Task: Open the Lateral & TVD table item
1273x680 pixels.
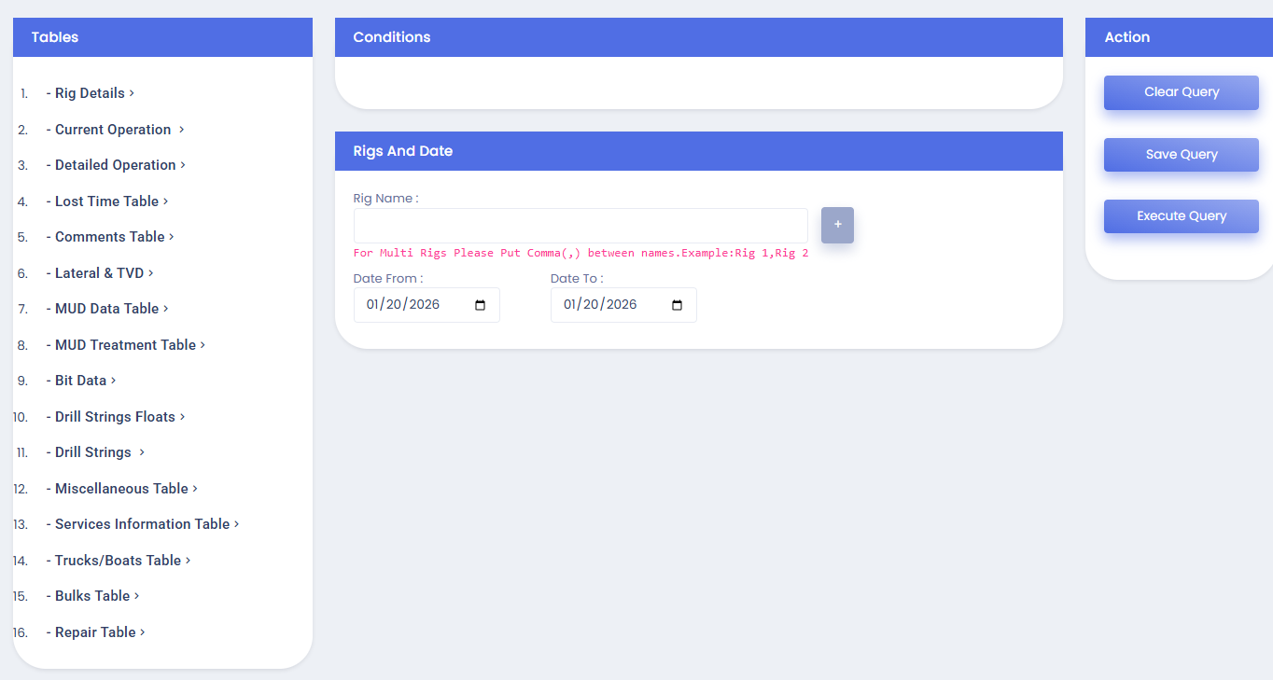Action: (x=99, y=273)
